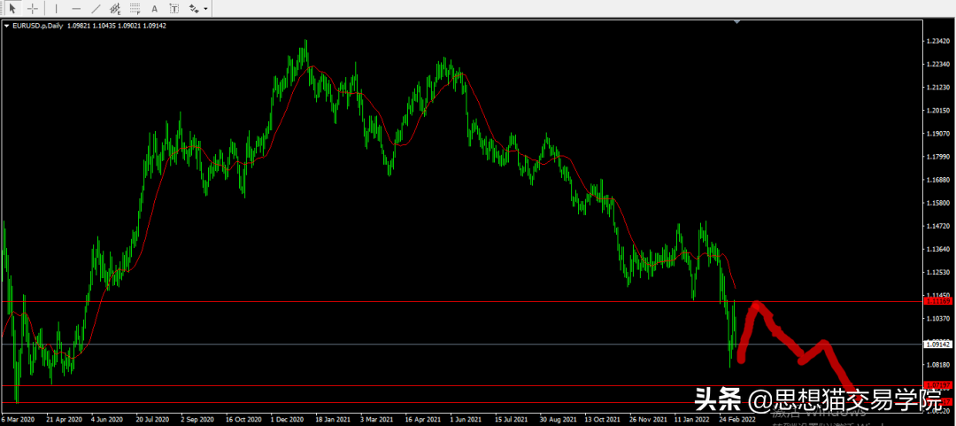Activate the Crosshair tool
This screenshot has width=956, height=426.
pyautogui.click(x=33, y=9)
